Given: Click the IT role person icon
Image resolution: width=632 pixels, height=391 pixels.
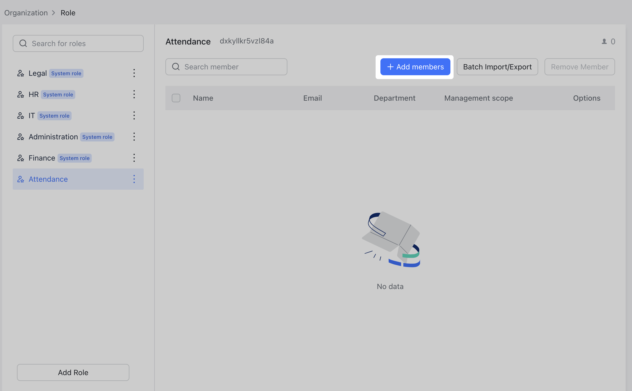Looking at the screenshot, I should pos(21,116).
